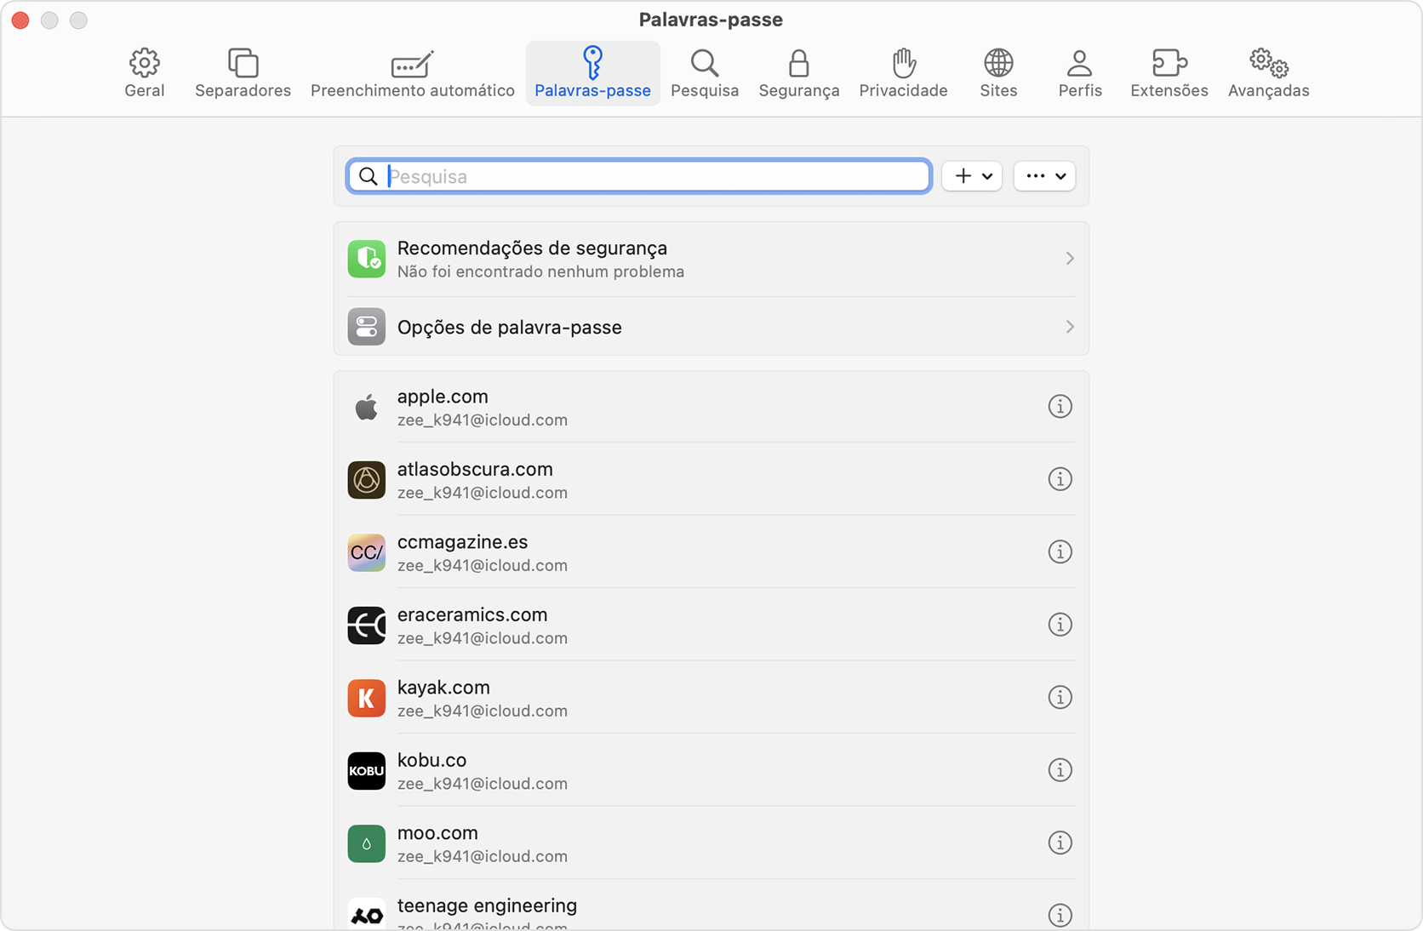
Task: Open Preenchimento automático tab
Action: pyautogui.click(x=412, y=73)
